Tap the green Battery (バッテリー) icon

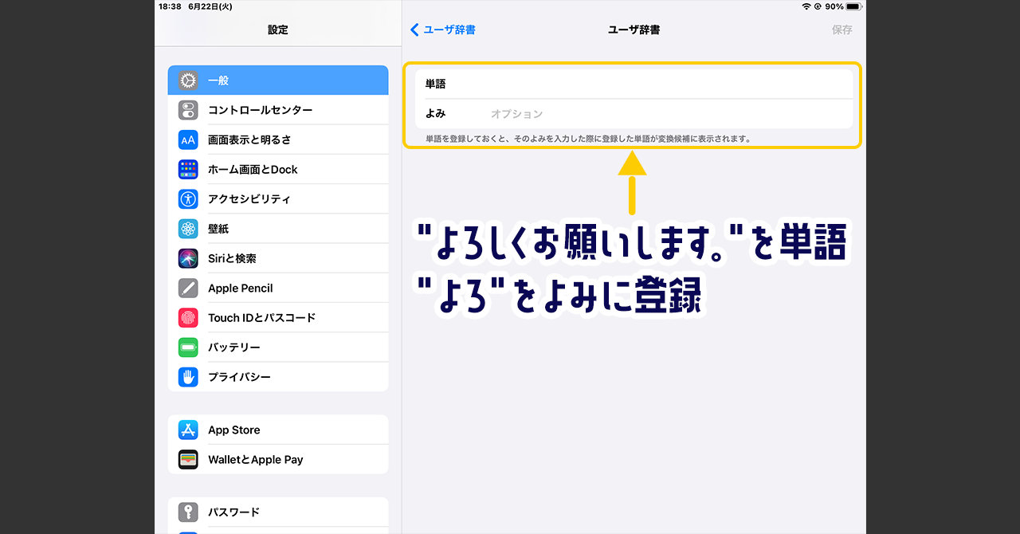[188, 347]
